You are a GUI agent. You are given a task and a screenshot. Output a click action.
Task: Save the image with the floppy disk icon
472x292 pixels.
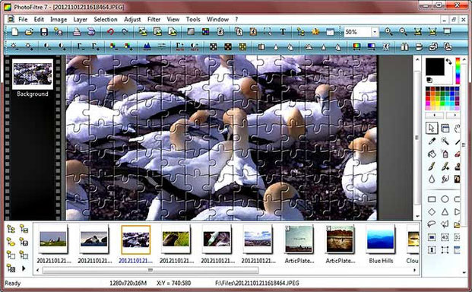click(44, 32)
